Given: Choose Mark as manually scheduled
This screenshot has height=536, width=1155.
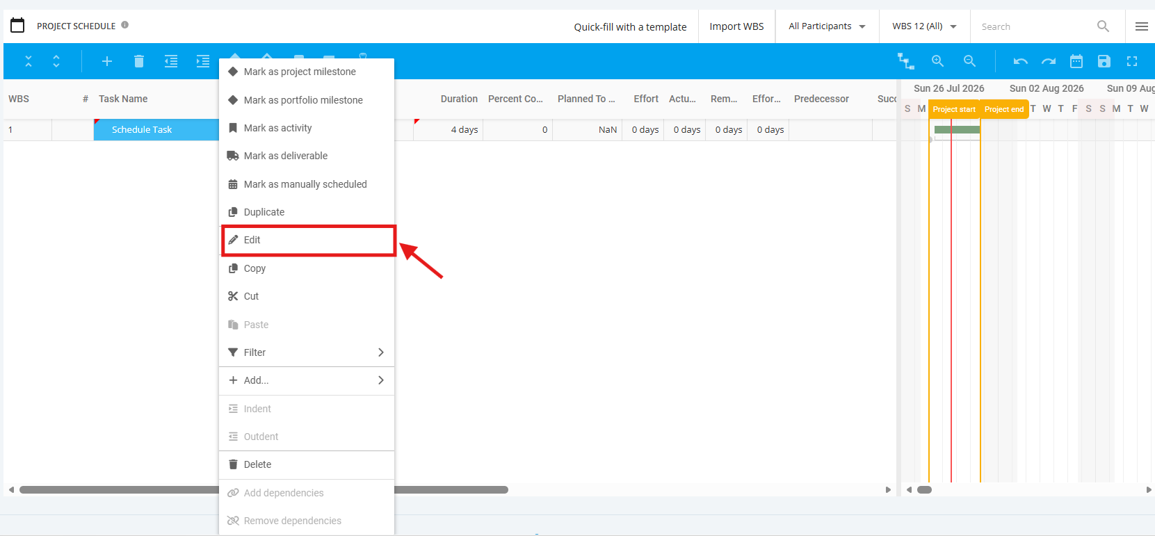Looking at the screenshot, I should (307, 184).
